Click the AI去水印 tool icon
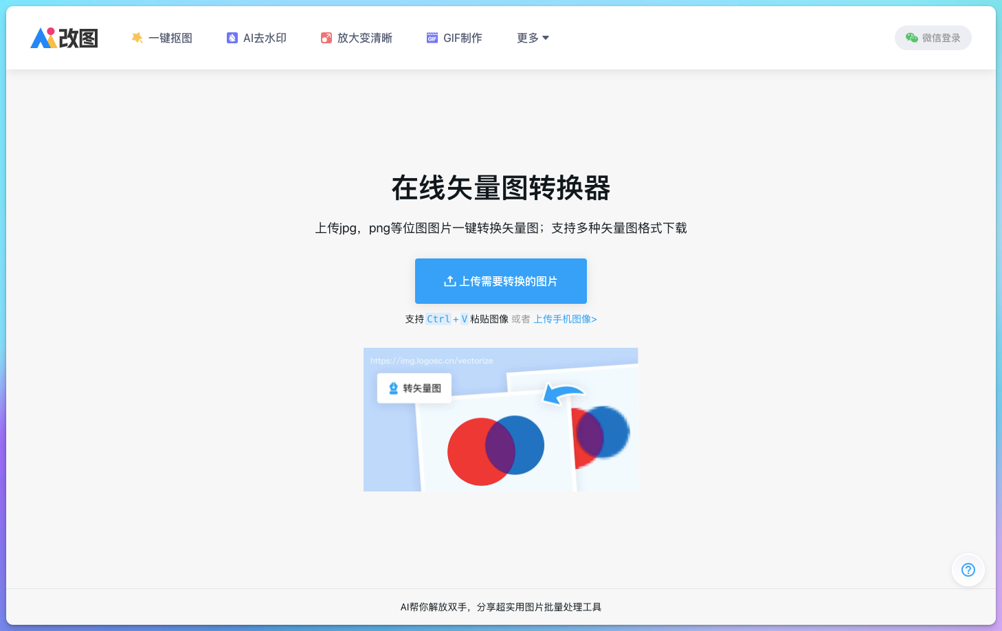Viewport: 1002px width, 631px height. [x=232, y=38]
